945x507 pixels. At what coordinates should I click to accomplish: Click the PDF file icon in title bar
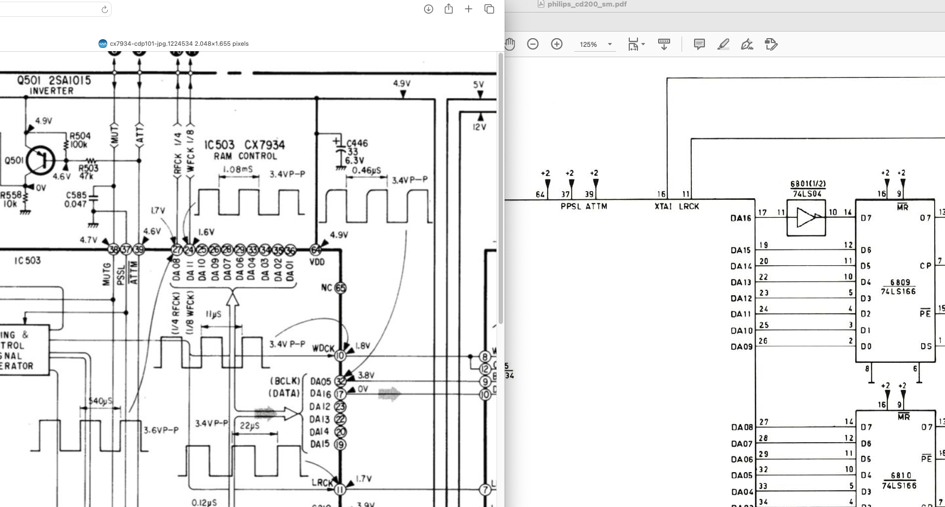541,4
